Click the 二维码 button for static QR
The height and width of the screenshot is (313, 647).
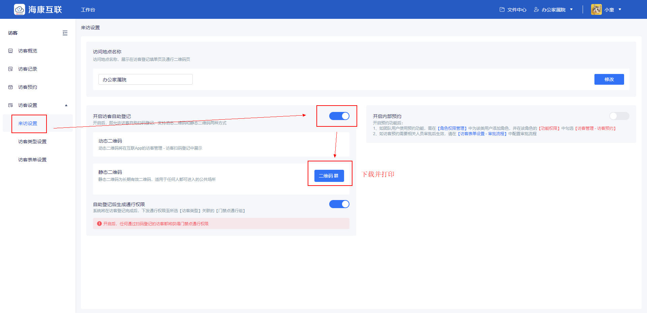(329, 176)
